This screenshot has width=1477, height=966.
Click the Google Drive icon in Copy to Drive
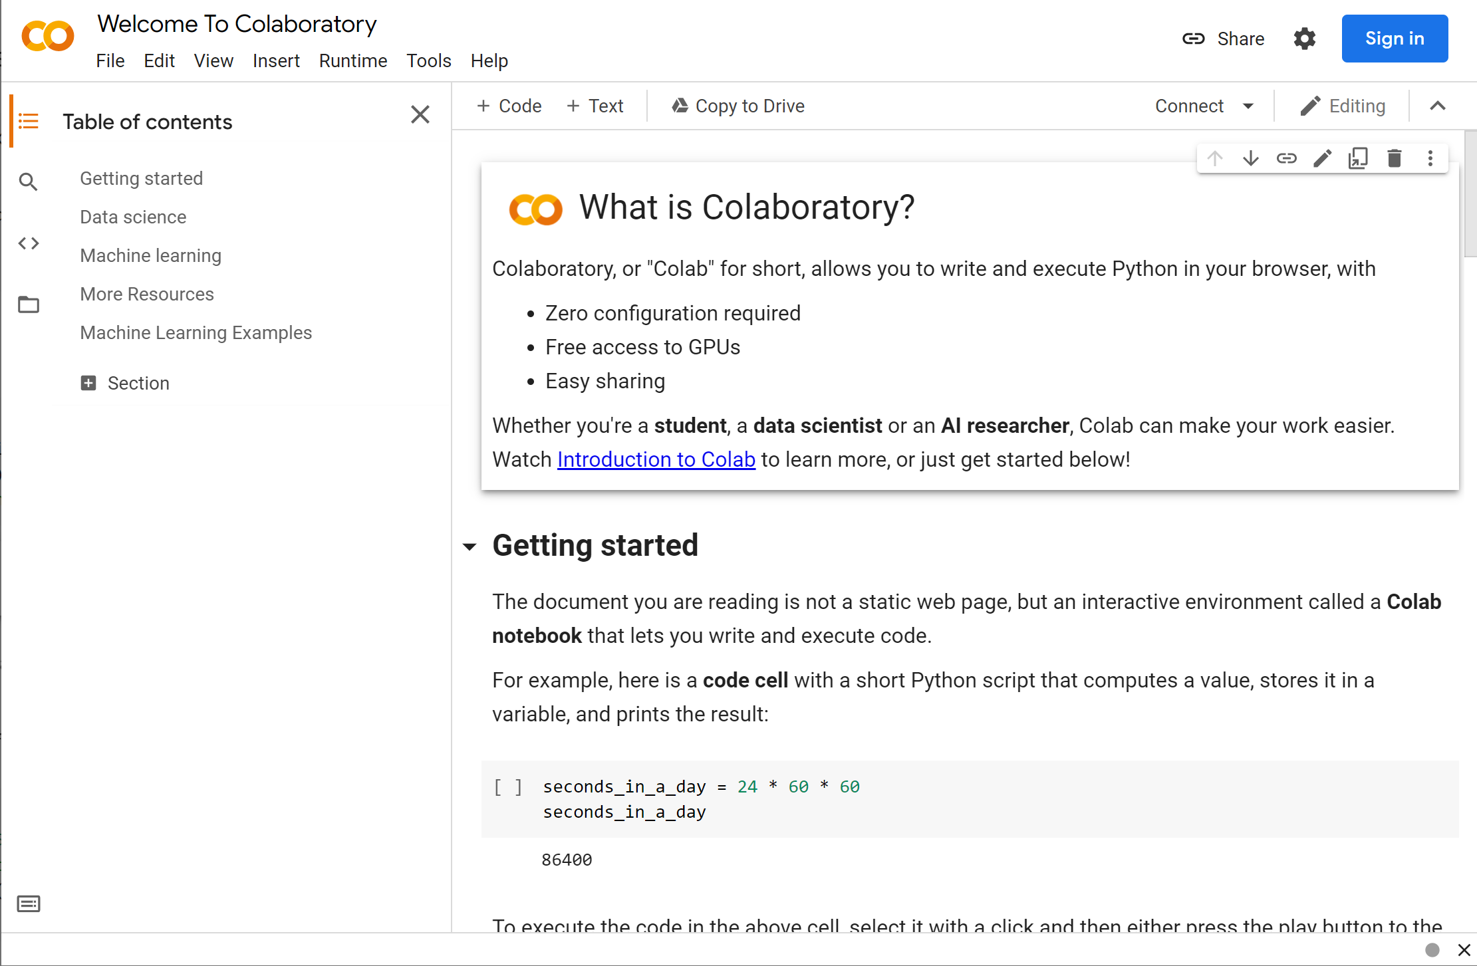pos(680,106)
